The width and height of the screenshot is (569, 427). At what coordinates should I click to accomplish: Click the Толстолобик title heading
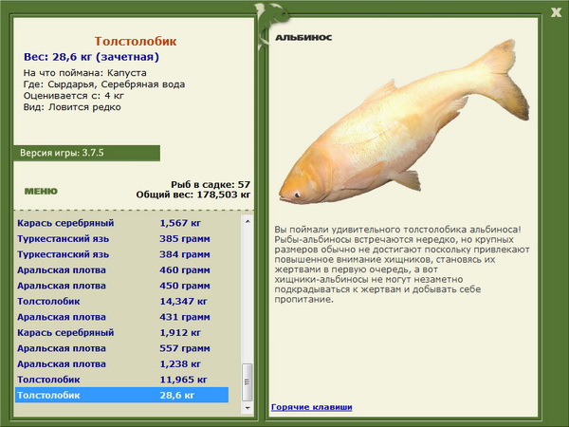tap(136, 41)
